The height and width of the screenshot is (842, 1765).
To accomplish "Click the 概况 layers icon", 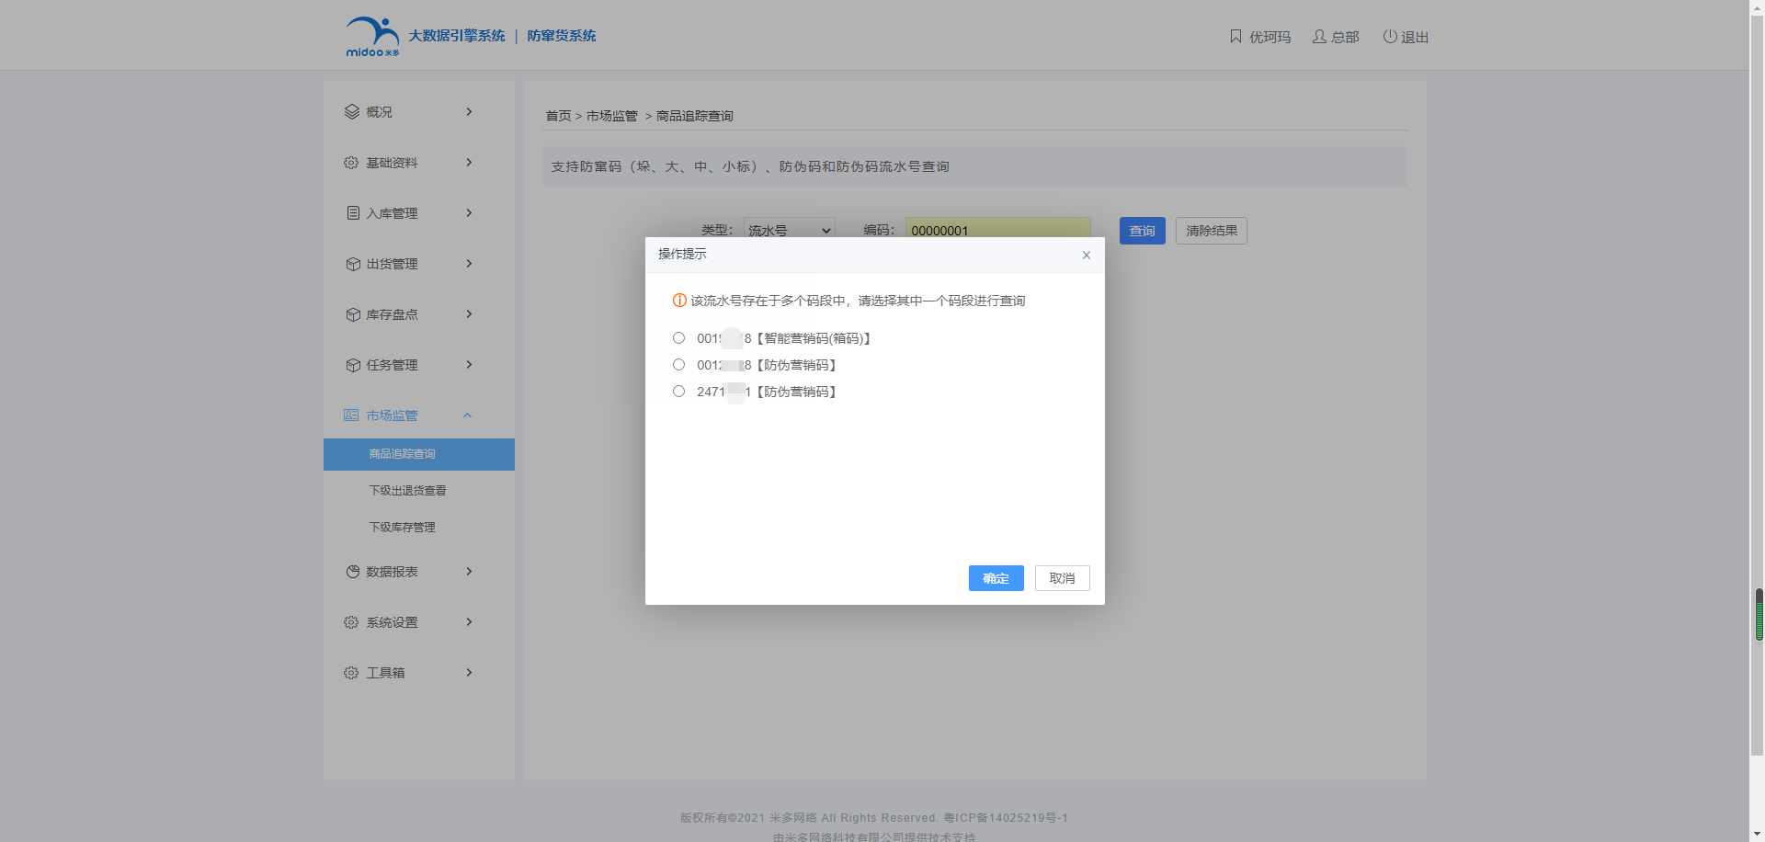I will [x=352, y=112].
